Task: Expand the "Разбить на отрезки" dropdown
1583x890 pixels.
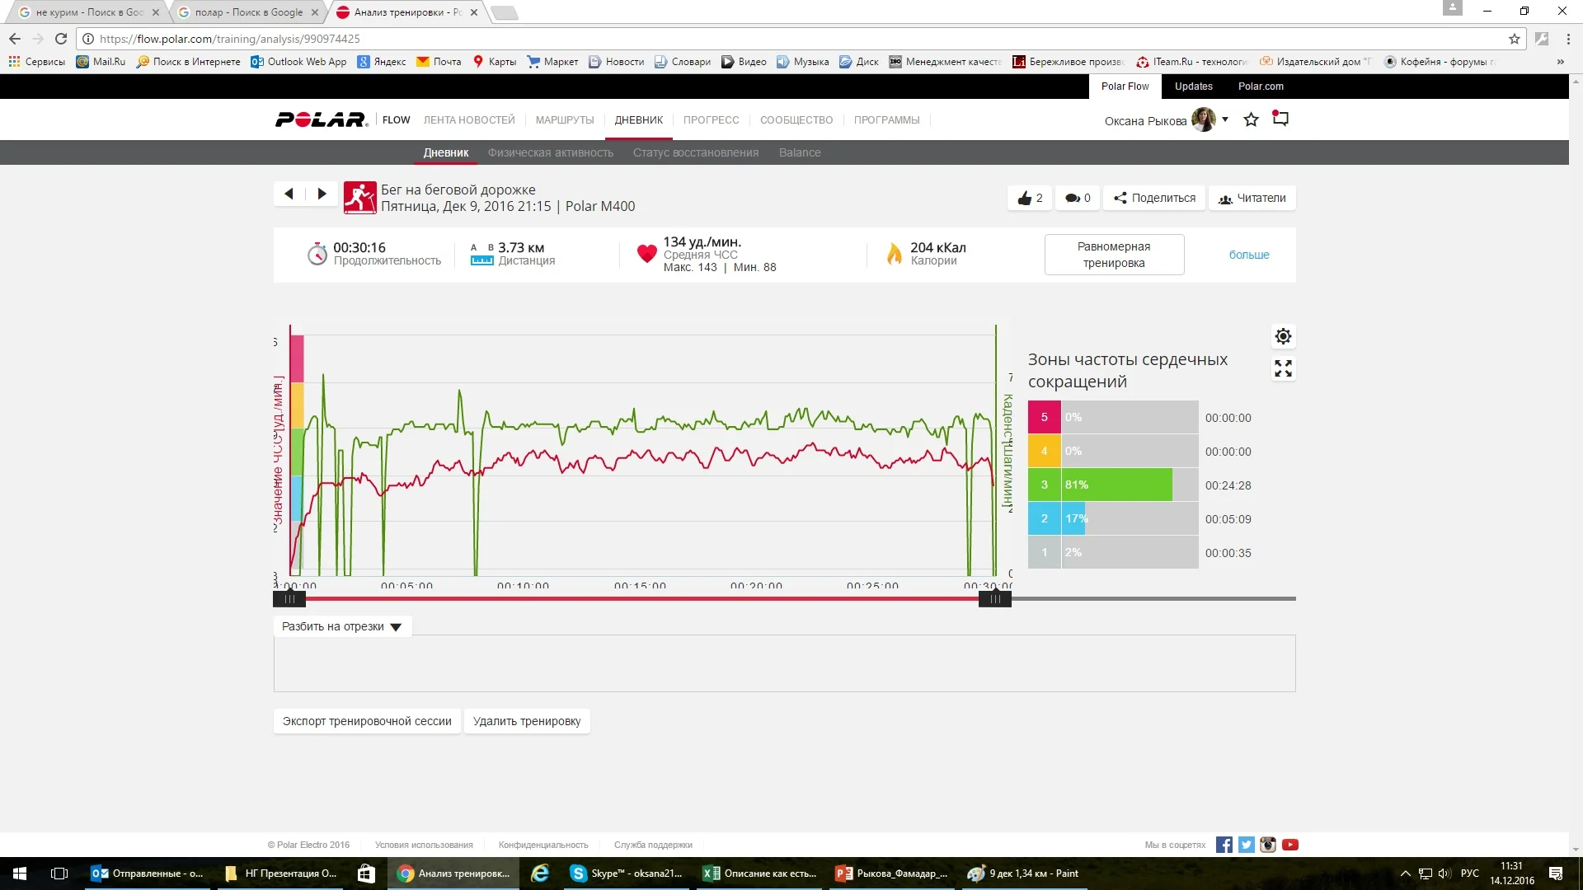Action: (x=341, y=626)
